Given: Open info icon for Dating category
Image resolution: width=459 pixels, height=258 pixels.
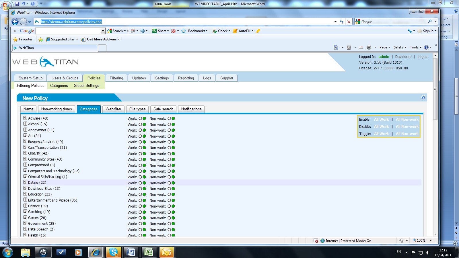Looking at the screenshot, I should pyautogui.click(x=25, y=182).
